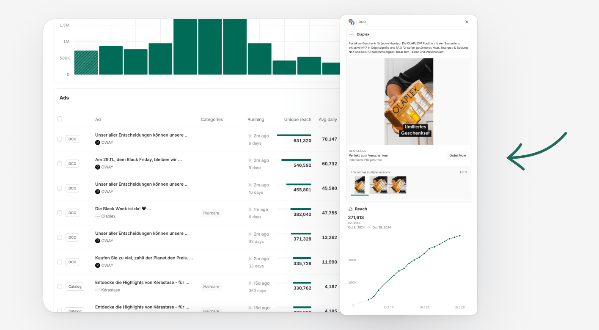
Task: Click Olaplex logo icon on Black Week row
Action: [x=98, y=216]
